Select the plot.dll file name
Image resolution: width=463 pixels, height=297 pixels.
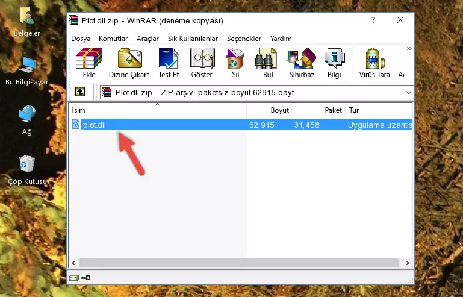94,125
